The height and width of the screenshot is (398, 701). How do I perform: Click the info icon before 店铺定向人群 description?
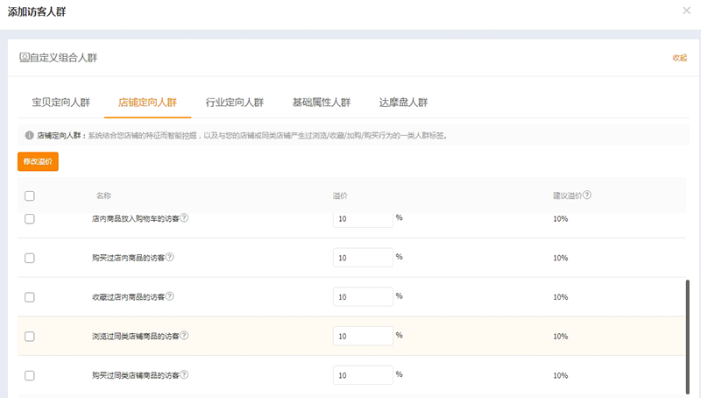coord(29,136)
